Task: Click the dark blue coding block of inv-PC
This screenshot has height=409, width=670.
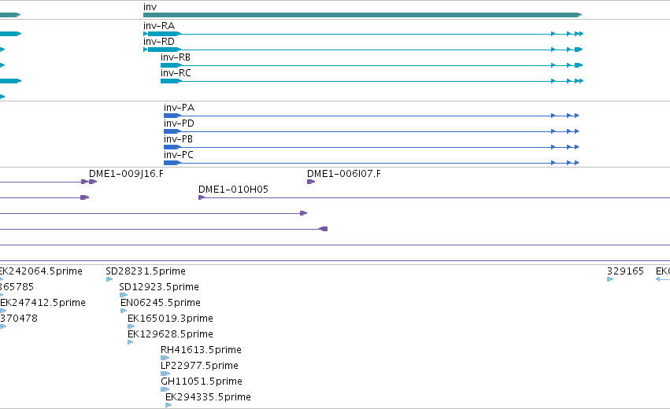Action: point(172,163)
